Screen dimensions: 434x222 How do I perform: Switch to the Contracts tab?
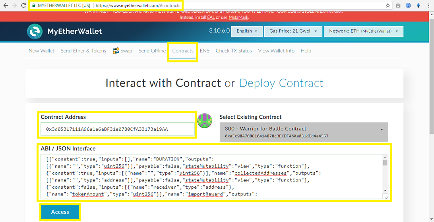[x=183, y=51]
